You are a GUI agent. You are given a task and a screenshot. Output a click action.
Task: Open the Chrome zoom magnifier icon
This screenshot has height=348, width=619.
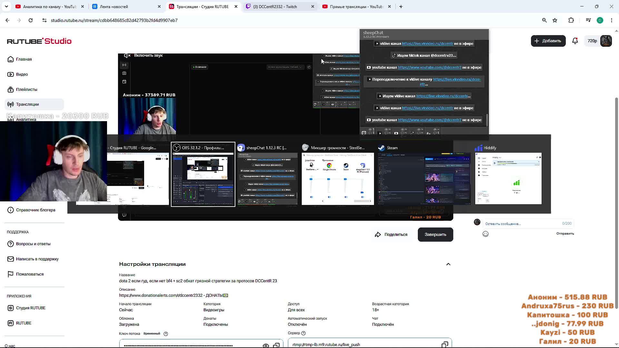544,20
